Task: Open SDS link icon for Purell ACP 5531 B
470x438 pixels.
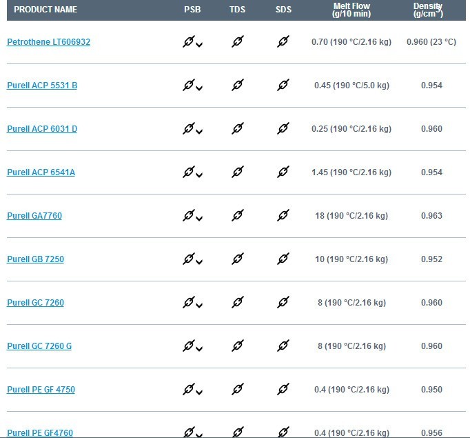Action: point(283,85)
